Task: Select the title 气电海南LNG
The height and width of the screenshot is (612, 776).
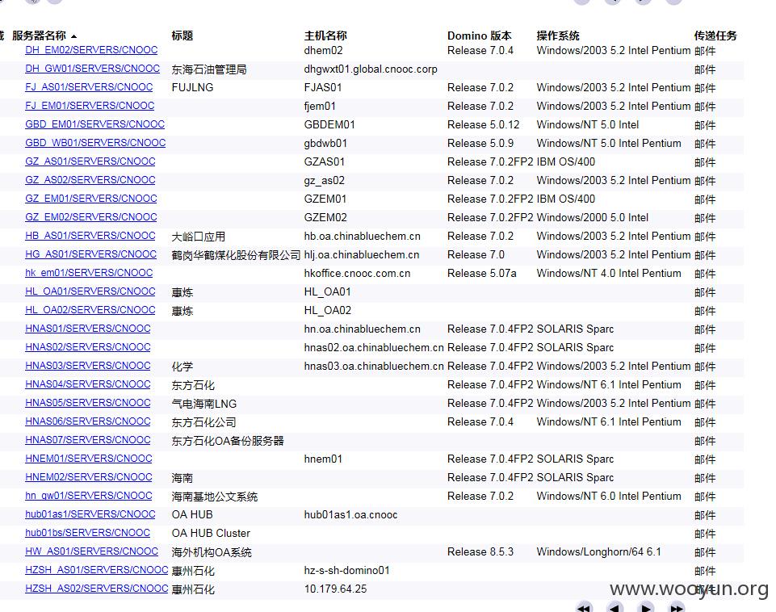Action: (204, 403)
